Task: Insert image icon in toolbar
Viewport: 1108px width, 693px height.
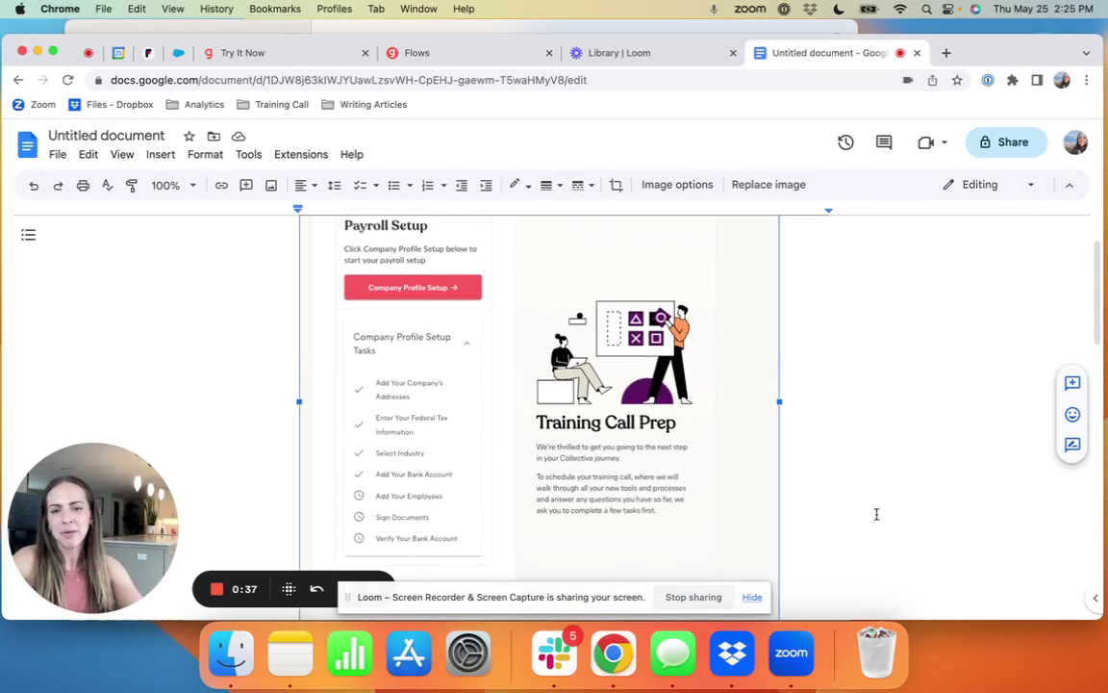Action: click(x=270, y=185)
